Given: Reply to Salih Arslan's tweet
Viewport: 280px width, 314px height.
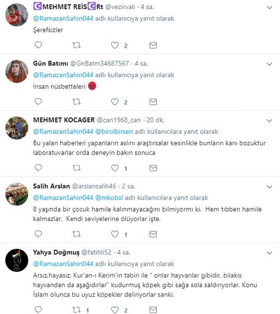Looking at the screenshot, I should [x=38, y=234].
